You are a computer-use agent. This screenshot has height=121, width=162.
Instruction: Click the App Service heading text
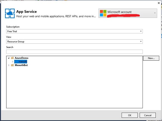tap(26, 12)
